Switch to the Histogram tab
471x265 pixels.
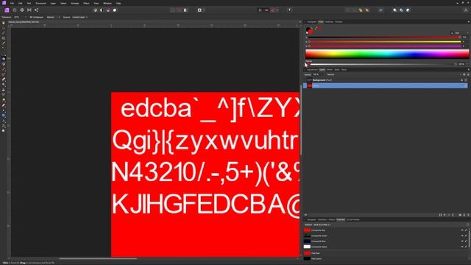click(x=312, y=21)
